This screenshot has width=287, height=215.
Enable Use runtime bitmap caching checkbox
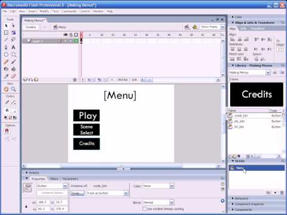[145, 209]
